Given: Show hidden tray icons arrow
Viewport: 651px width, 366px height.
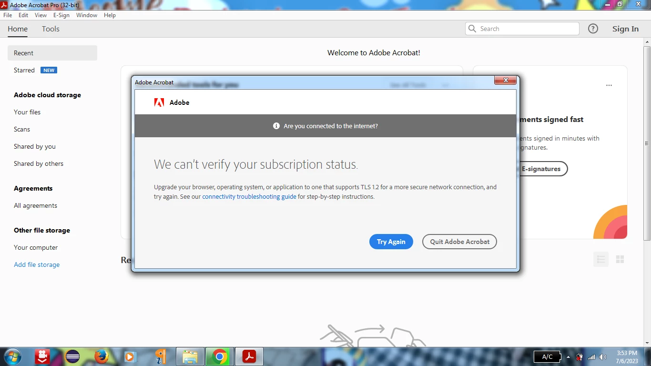Looking at the screenshot, I should tap(568, 357).
